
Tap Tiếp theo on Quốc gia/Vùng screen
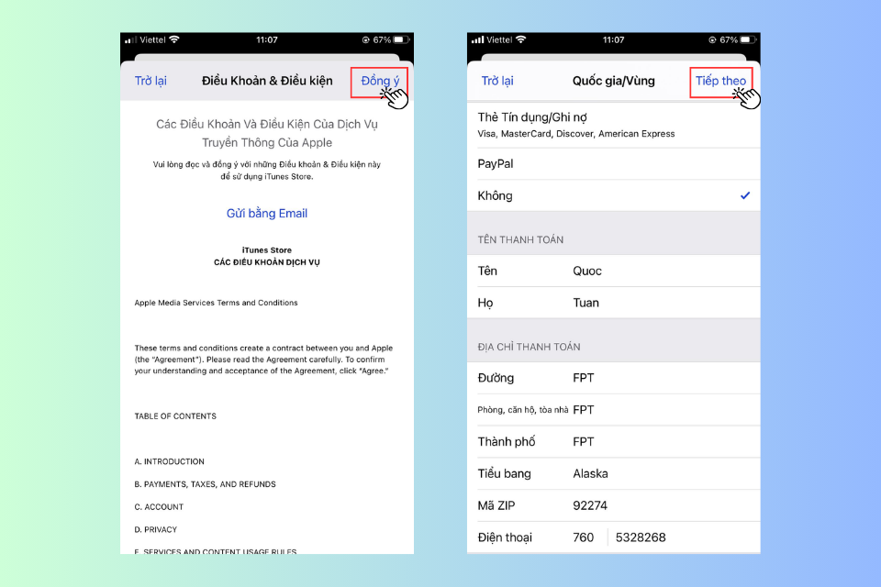click(x=721, y=81)
